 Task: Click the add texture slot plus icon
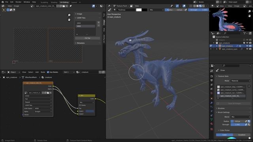[x=249, y=86]
